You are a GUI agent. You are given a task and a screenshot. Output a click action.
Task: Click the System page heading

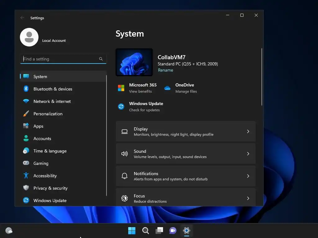click(x=129, y=34)
